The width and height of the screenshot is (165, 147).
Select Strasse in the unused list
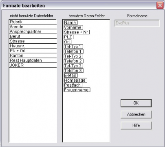[33, 41]
